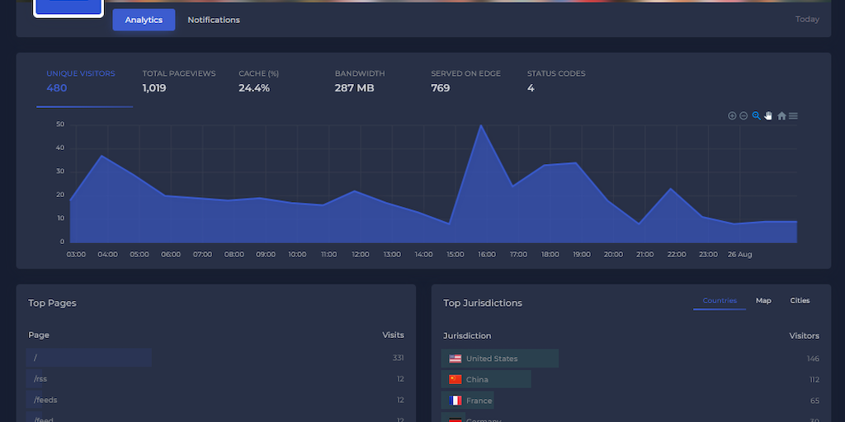Switch to the Notifications tab

coord(214,20)
